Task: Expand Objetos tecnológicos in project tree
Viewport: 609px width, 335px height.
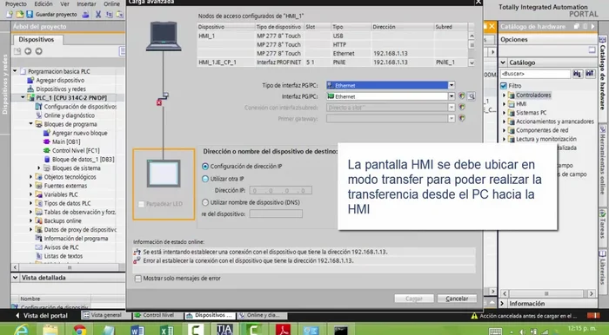Action: (31, 176)
